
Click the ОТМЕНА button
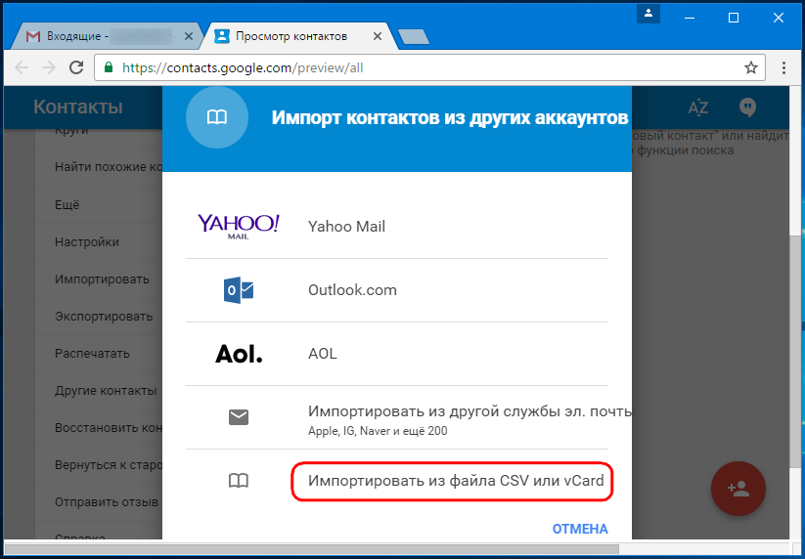tap(580, 529)
